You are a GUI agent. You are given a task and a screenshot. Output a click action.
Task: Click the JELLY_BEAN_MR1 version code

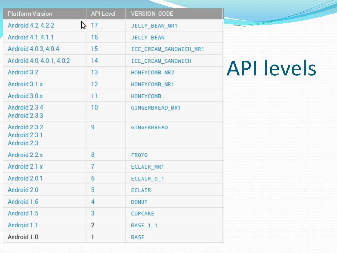click(x=154, y=26)
